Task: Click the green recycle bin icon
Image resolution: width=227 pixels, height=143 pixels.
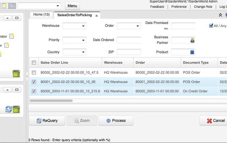Action: click(16, 73)
